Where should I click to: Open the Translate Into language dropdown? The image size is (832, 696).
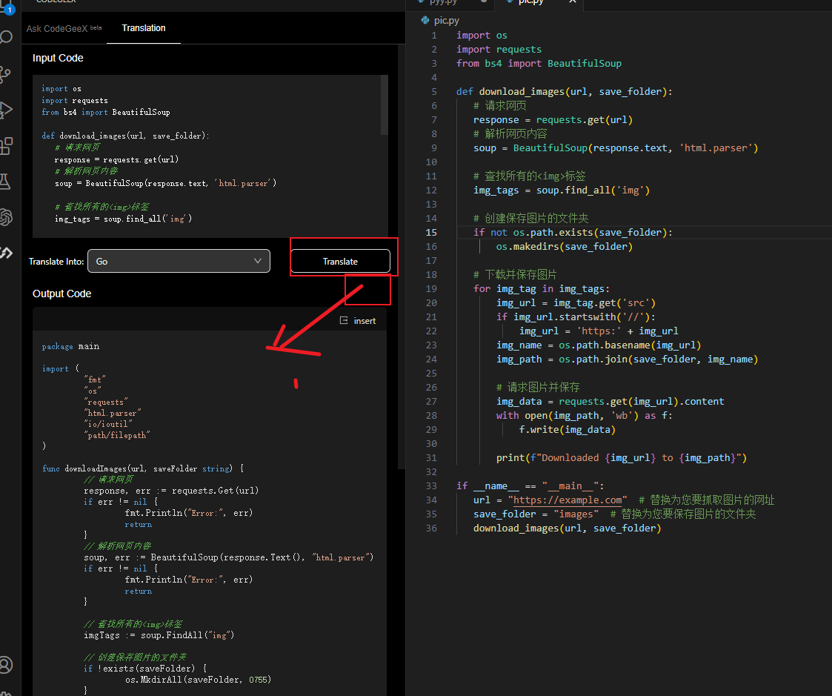click(178, 261)
